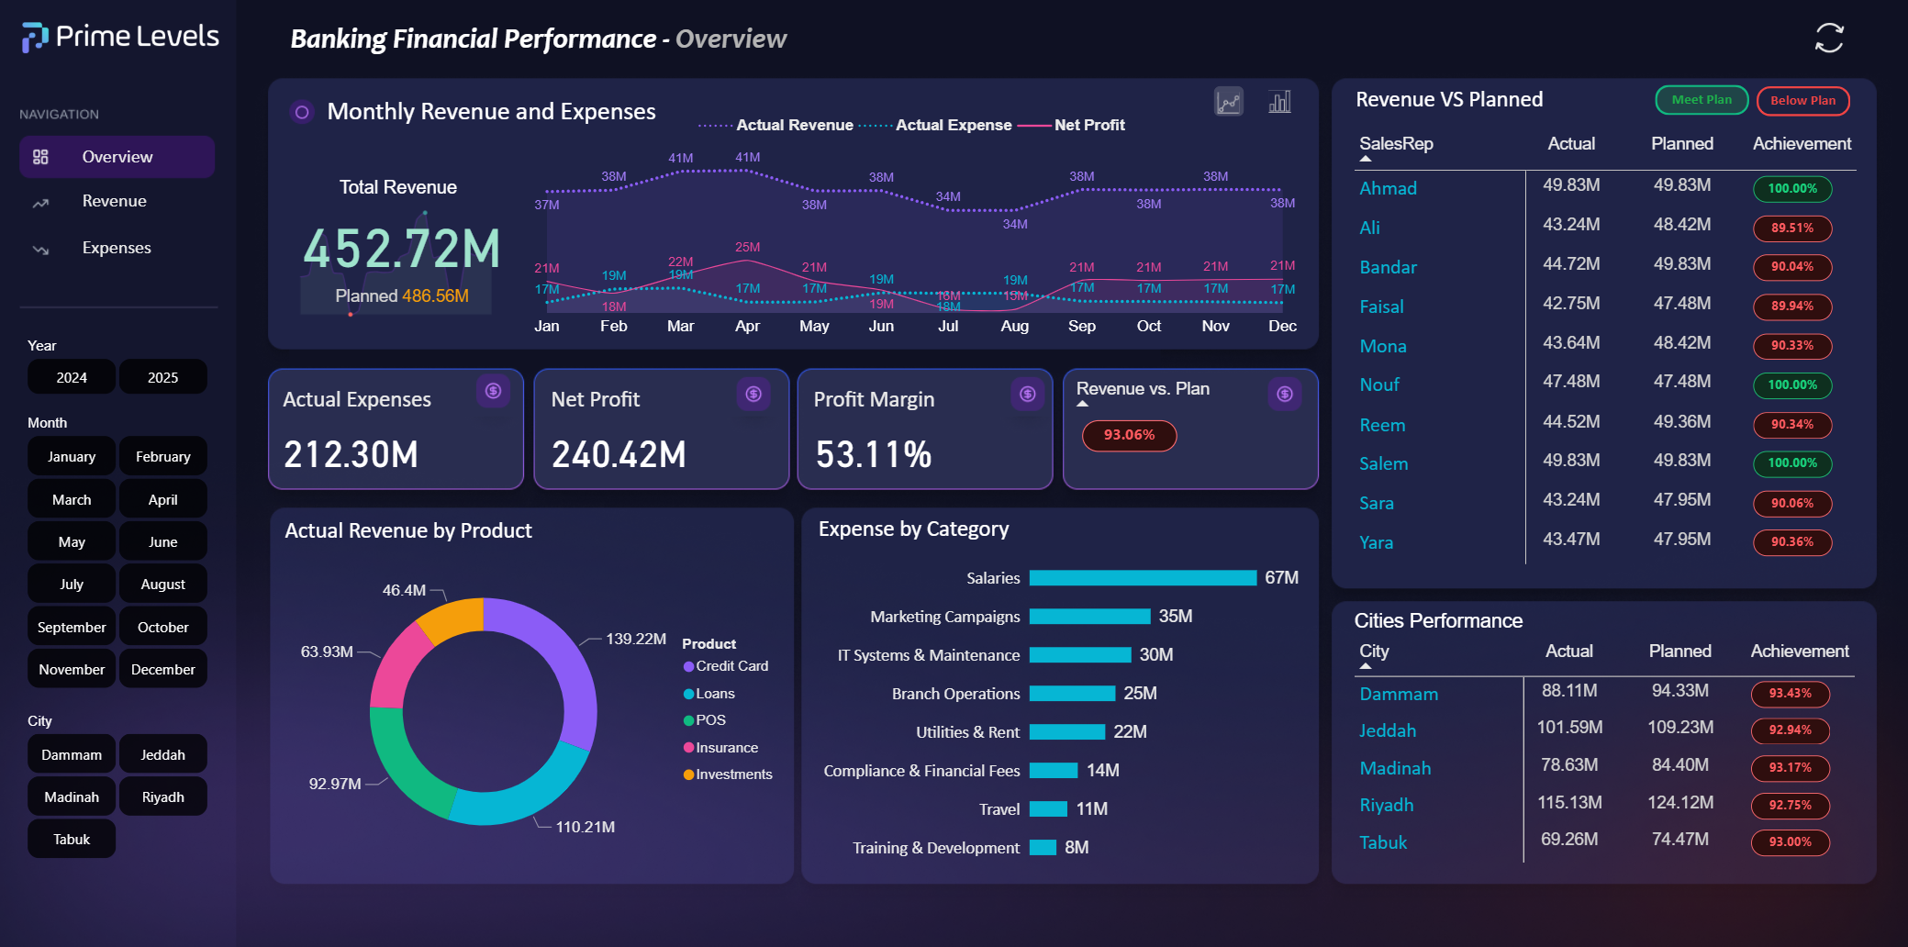1908x947 pixels.
Task: Click the dollar icon on Actual Expenses card
Action: (x=493, y=392)
